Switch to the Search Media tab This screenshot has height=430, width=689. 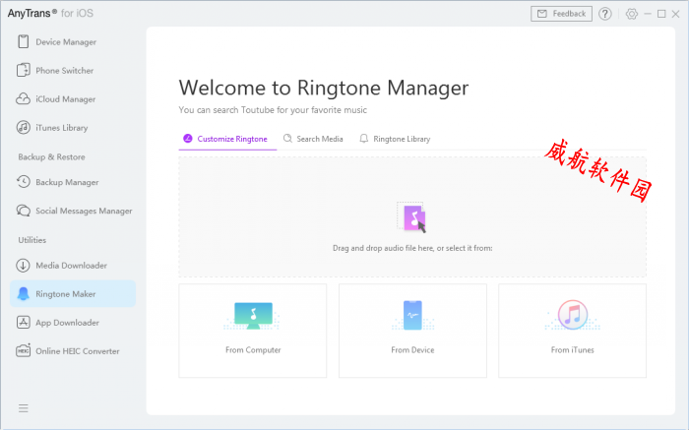(313, 139)
